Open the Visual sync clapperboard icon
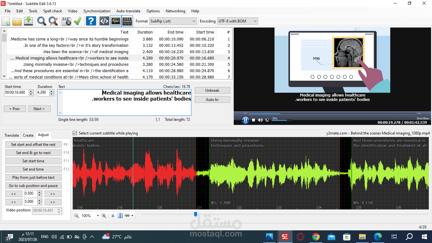 click(x=67, y=21)
